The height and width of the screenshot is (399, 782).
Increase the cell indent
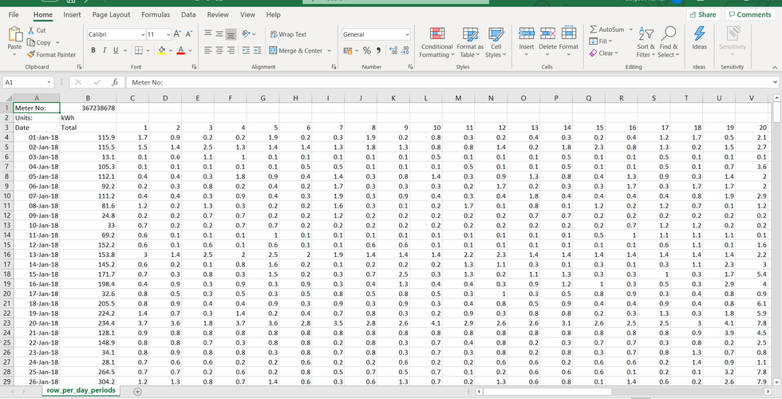click(257, 50)
